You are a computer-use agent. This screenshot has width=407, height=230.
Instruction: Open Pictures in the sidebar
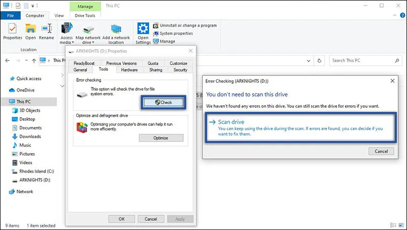(x=23, y=154)
